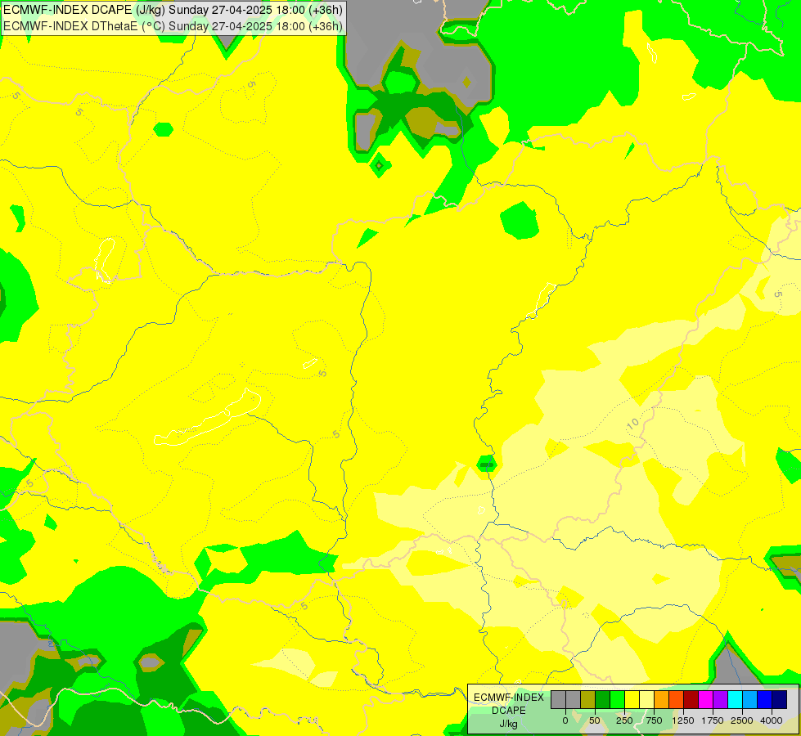Image resolution: width=801 pixels, height=736 pixels.
Task: Click the legend scale value 1250
Action: click(683, 720)
